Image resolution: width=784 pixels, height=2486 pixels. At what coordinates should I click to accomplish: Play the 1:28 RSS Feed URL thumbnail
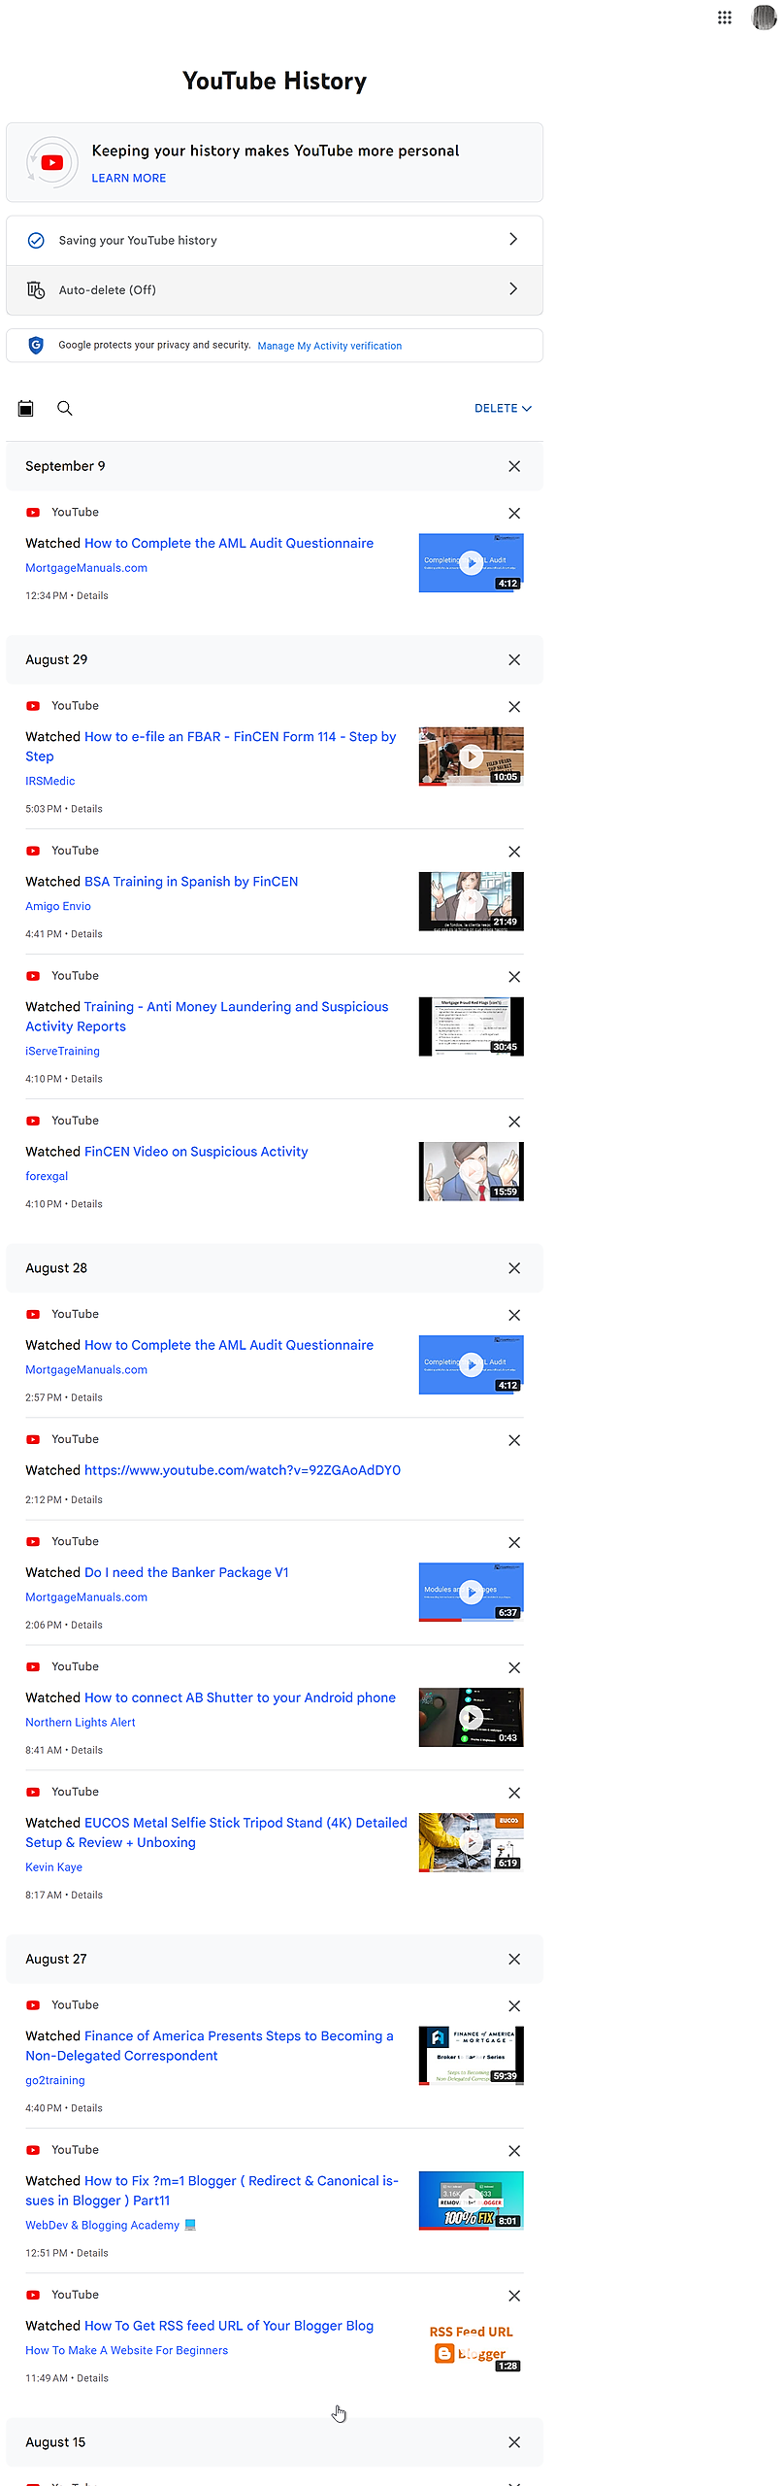point(471,2344)
